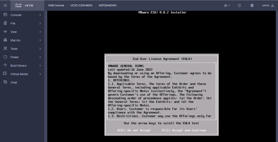Click the View eye icon
Screen dimensions: 278x142
coord(5,31)
